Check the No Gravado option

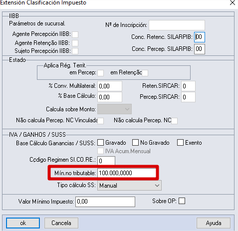(135, 143)
